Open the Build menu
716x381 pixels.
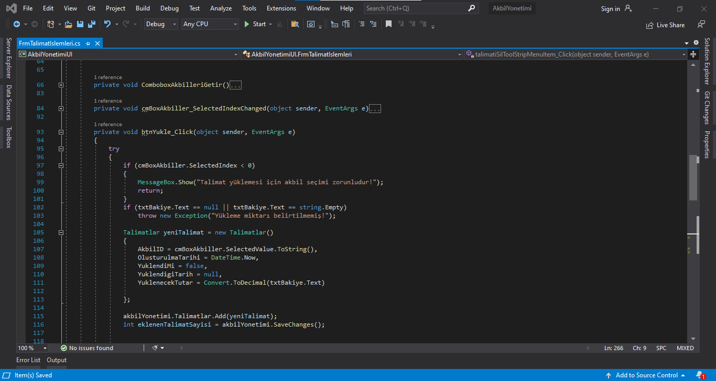[143, 8]
